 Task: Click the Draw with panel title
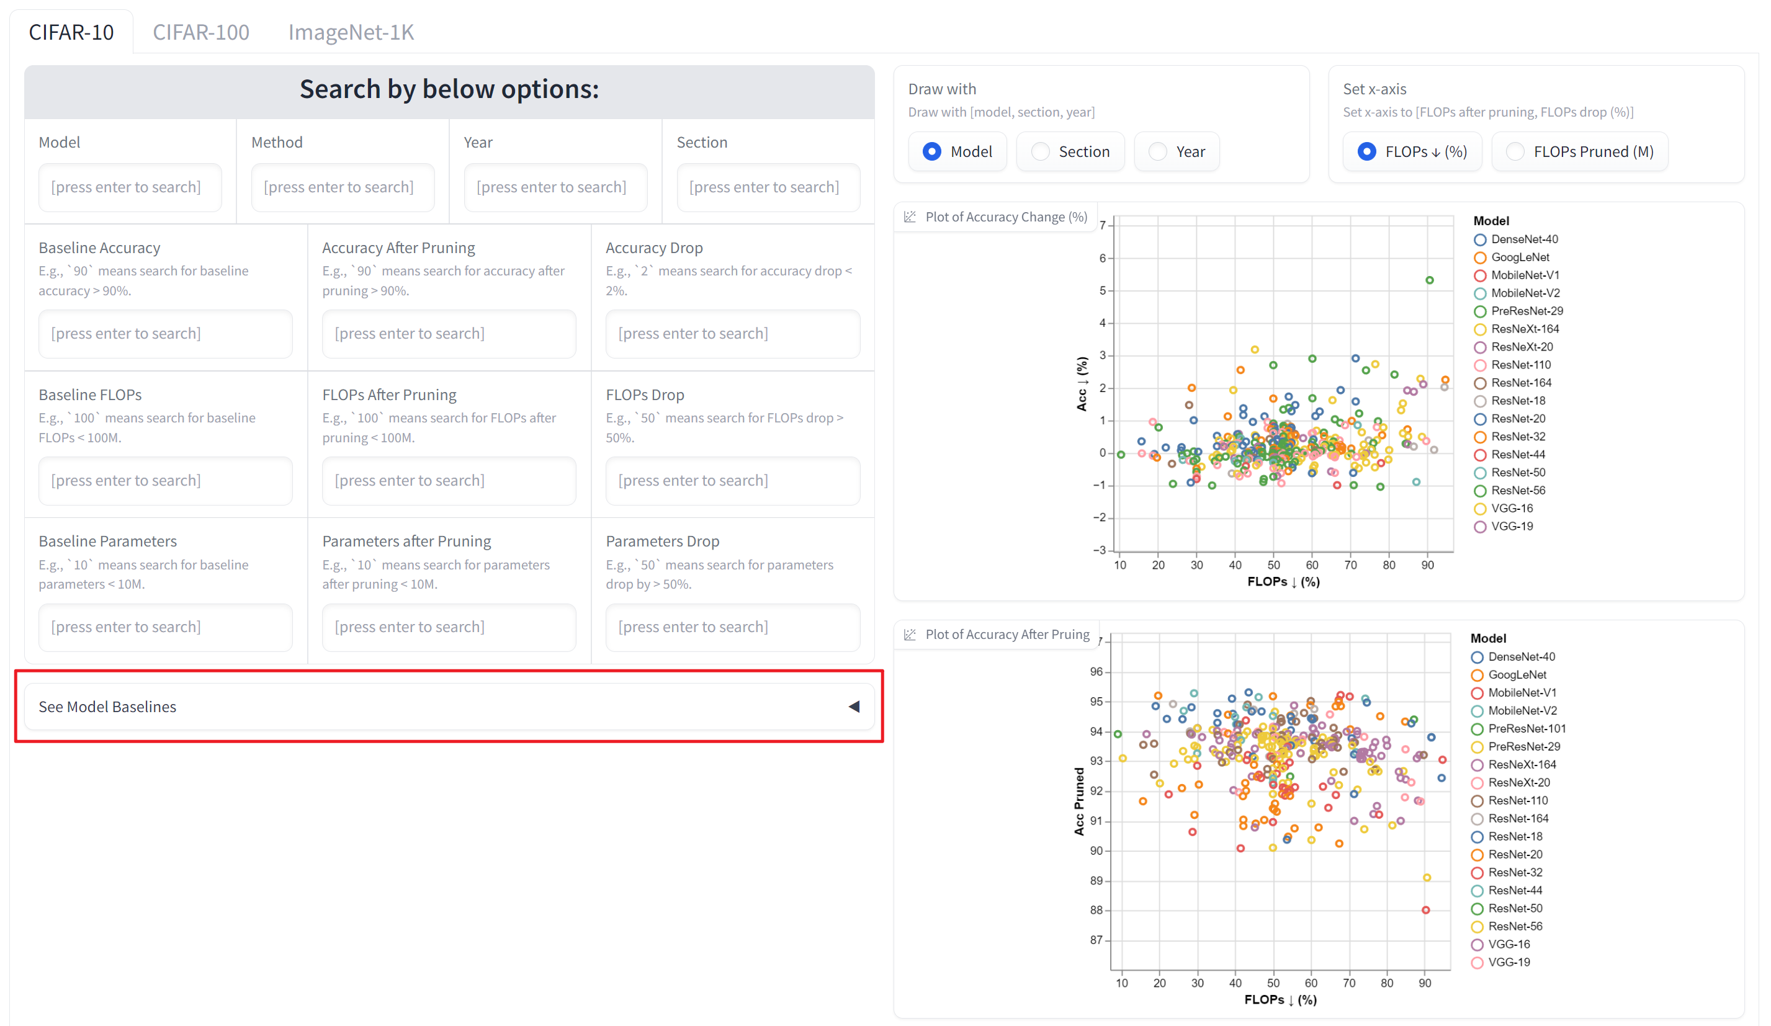[x=942, y=89]
